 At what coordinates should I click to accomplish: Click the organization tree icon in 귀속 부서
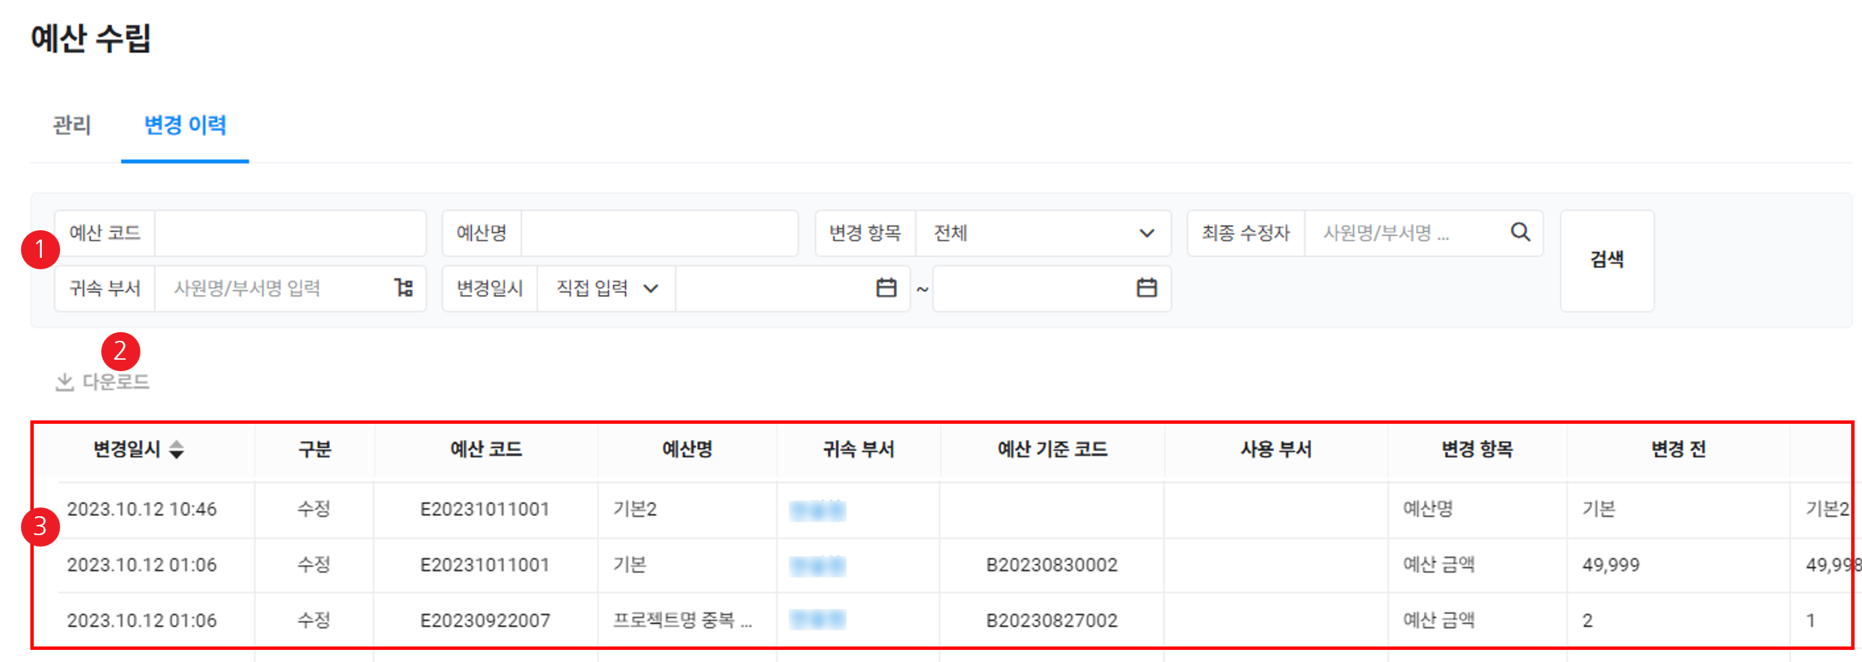point(404,287)
